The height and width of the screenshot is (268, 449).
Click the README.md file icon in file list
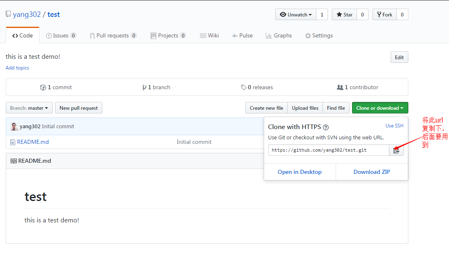click(x=13, y=142)
